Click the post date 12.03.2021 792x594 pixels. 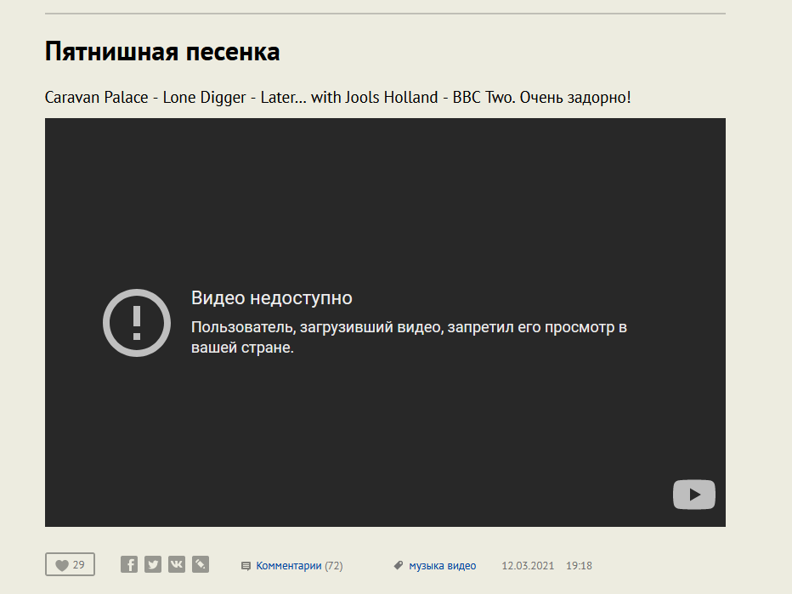click(x=528, y=566)
